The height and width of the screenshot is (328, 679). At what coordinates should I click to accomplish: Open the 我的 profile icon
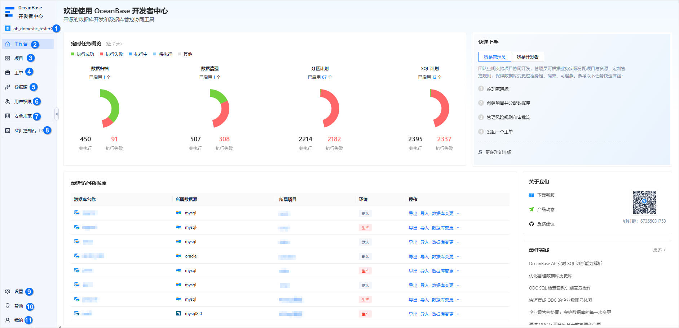coord(8,320)
